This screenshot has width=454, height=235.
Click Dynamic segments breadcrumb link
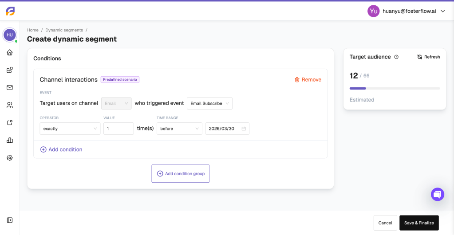coord(64,30)
